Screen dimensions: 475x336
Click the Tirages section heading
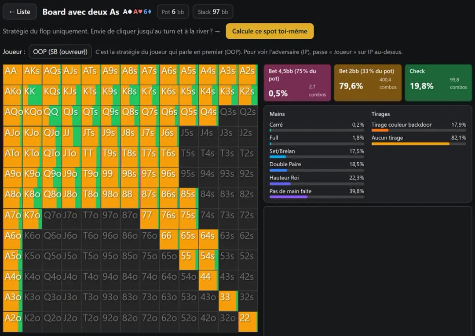click(380, 114)
